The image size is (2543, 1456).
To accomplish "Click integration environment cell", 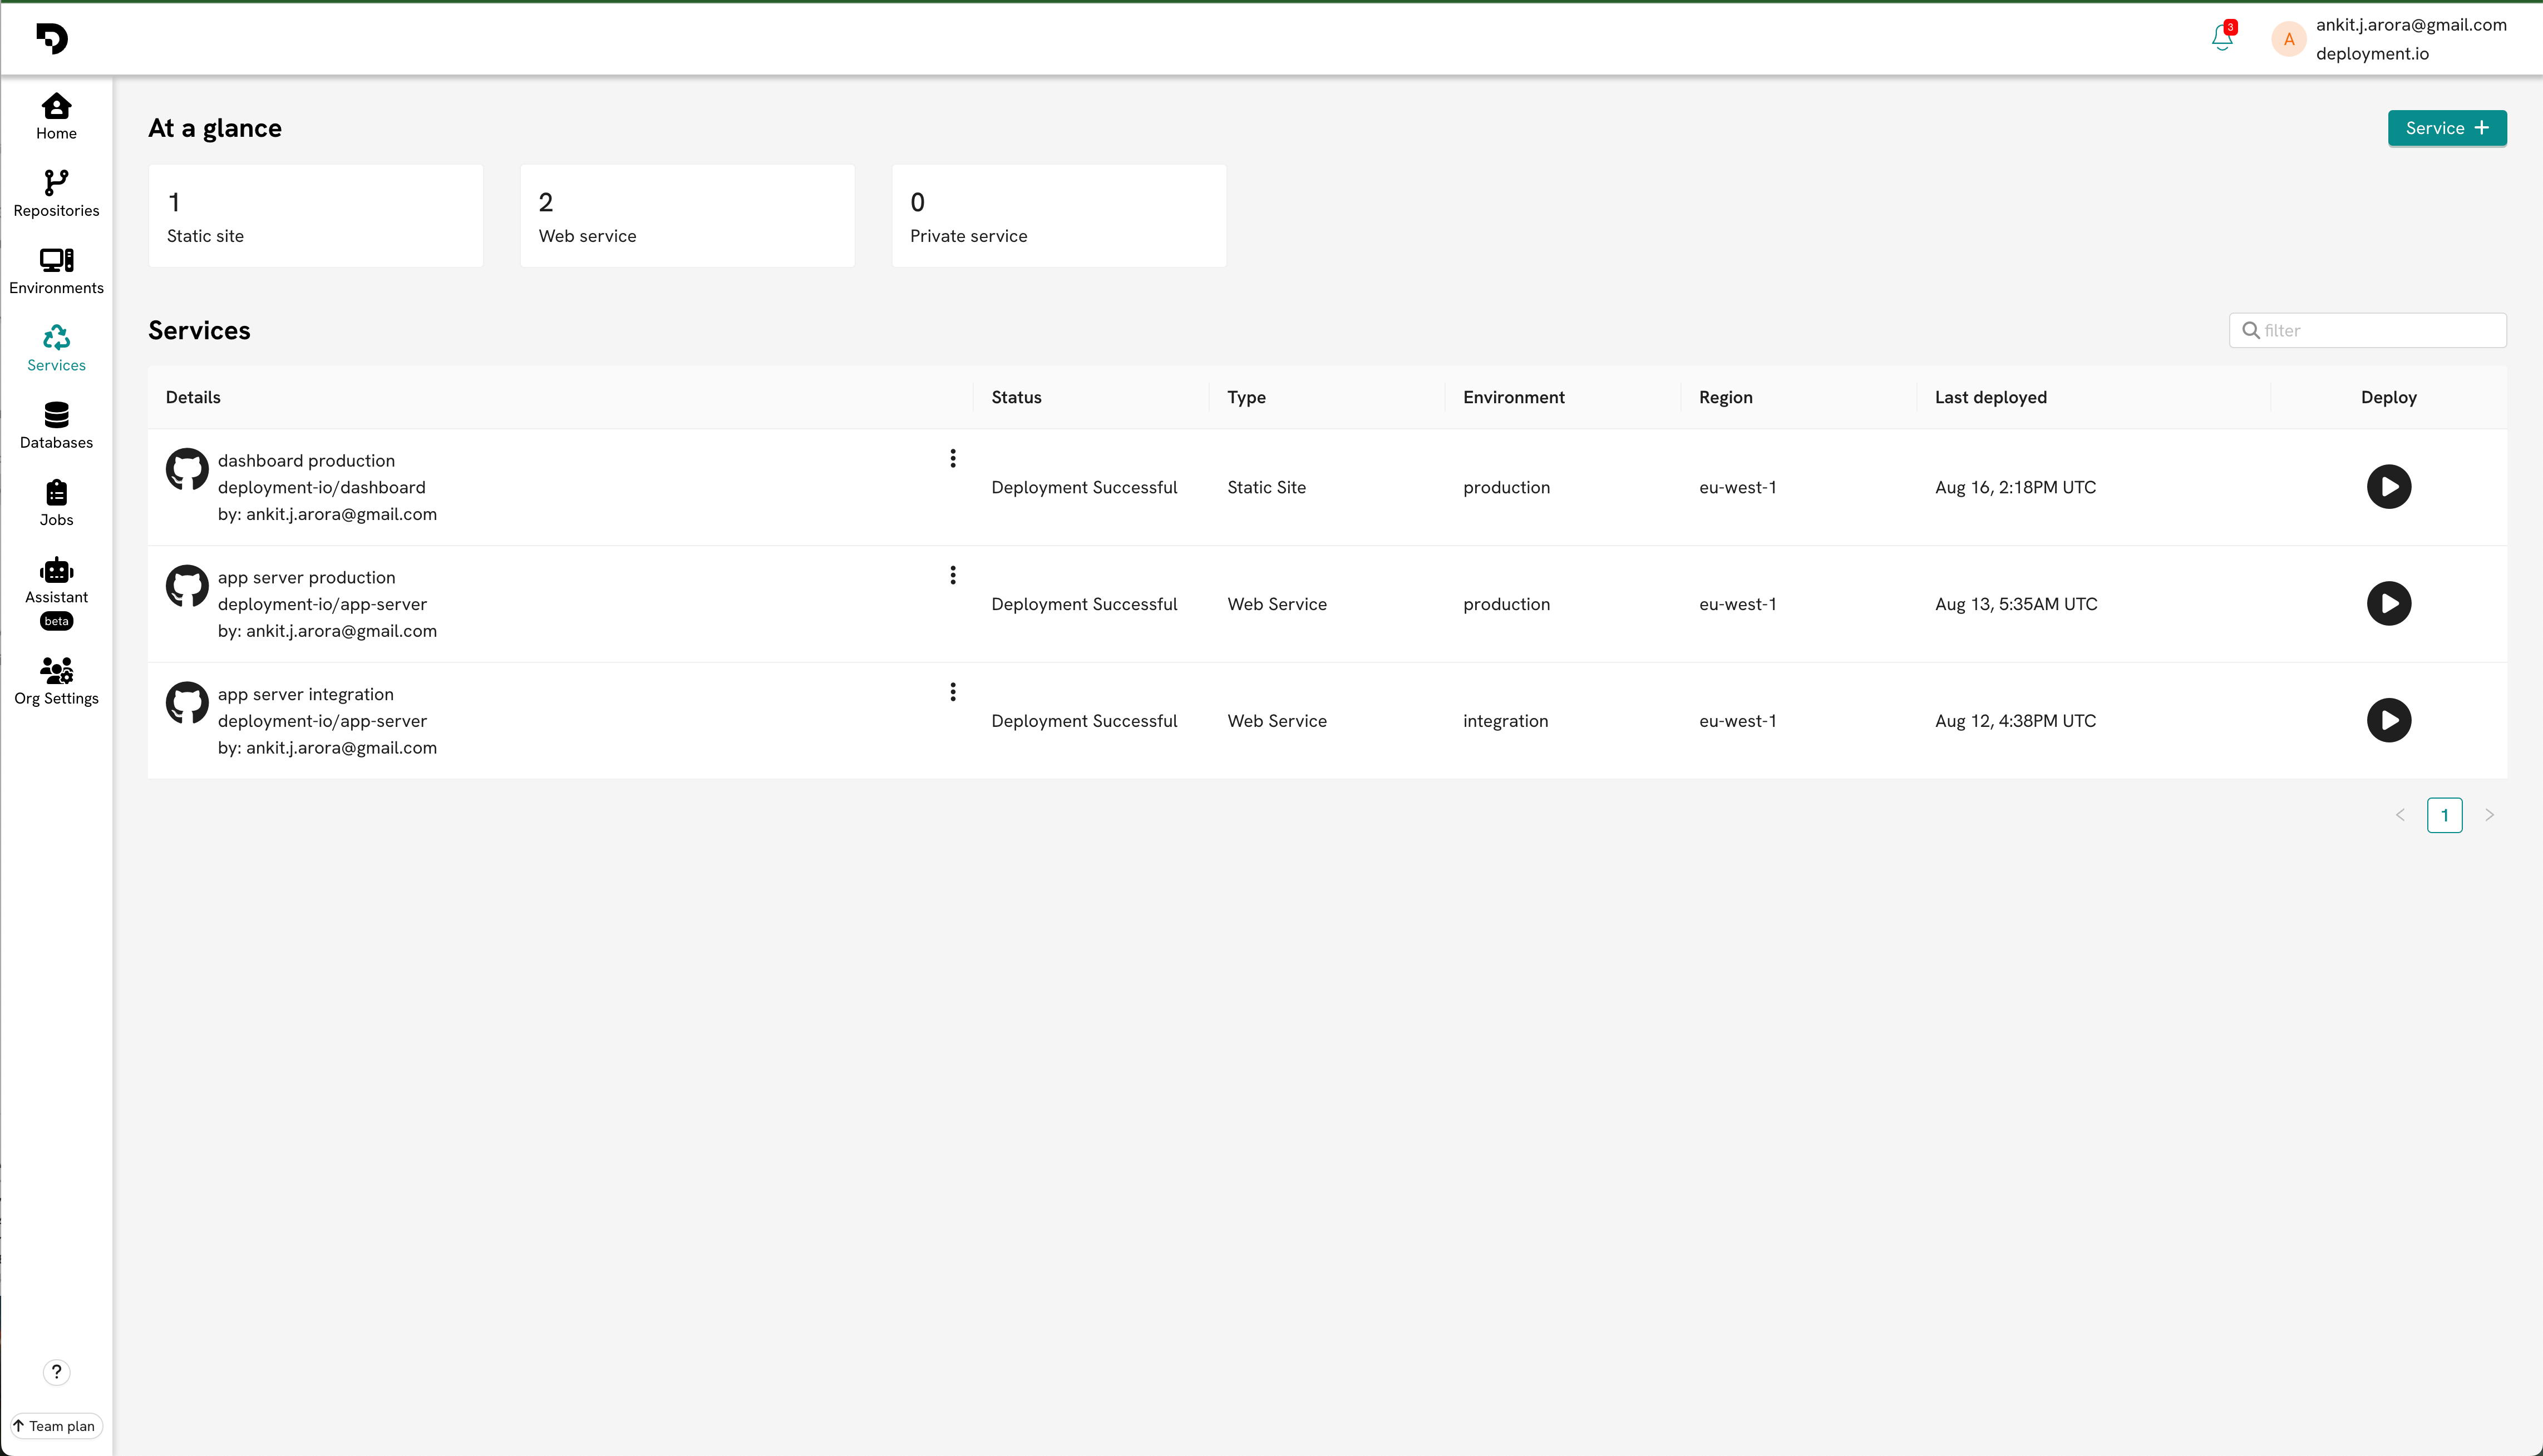I will [x=1506, y=721].
